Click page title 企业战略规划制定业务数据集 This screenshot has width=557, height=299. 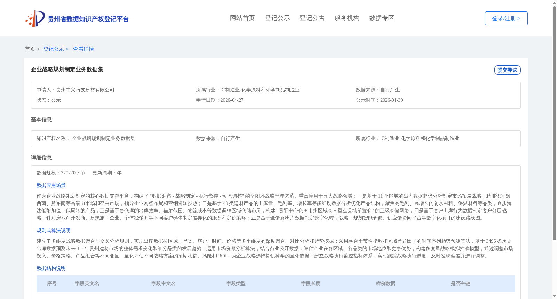click(x=67, y=69)
